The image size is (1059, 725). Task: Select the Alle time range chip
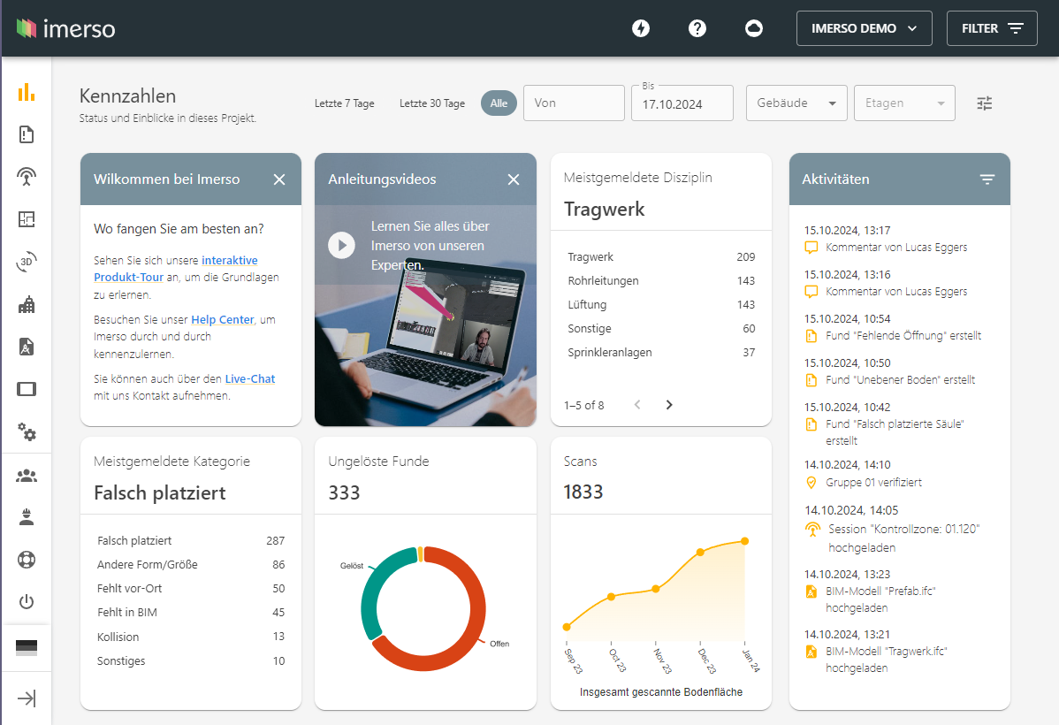point(499,103)
